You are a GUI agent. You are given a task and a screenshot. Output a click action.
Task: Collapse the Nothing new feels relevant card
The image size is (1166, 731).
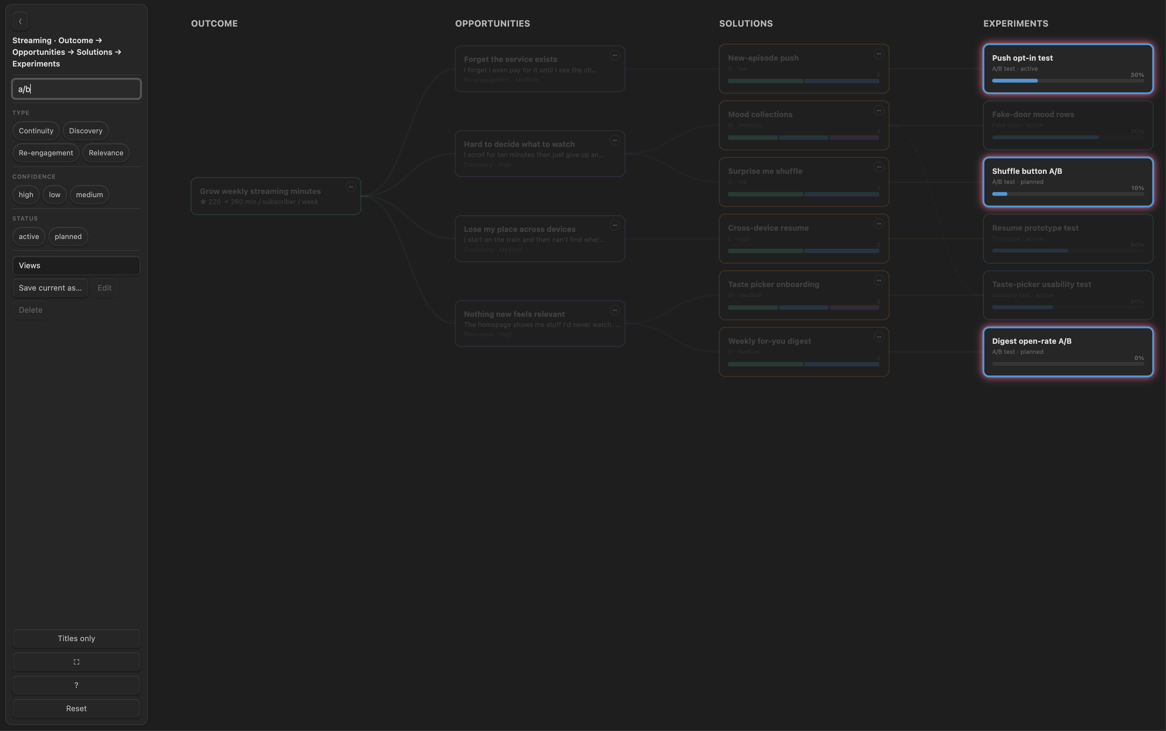click(x=614, y=310)
